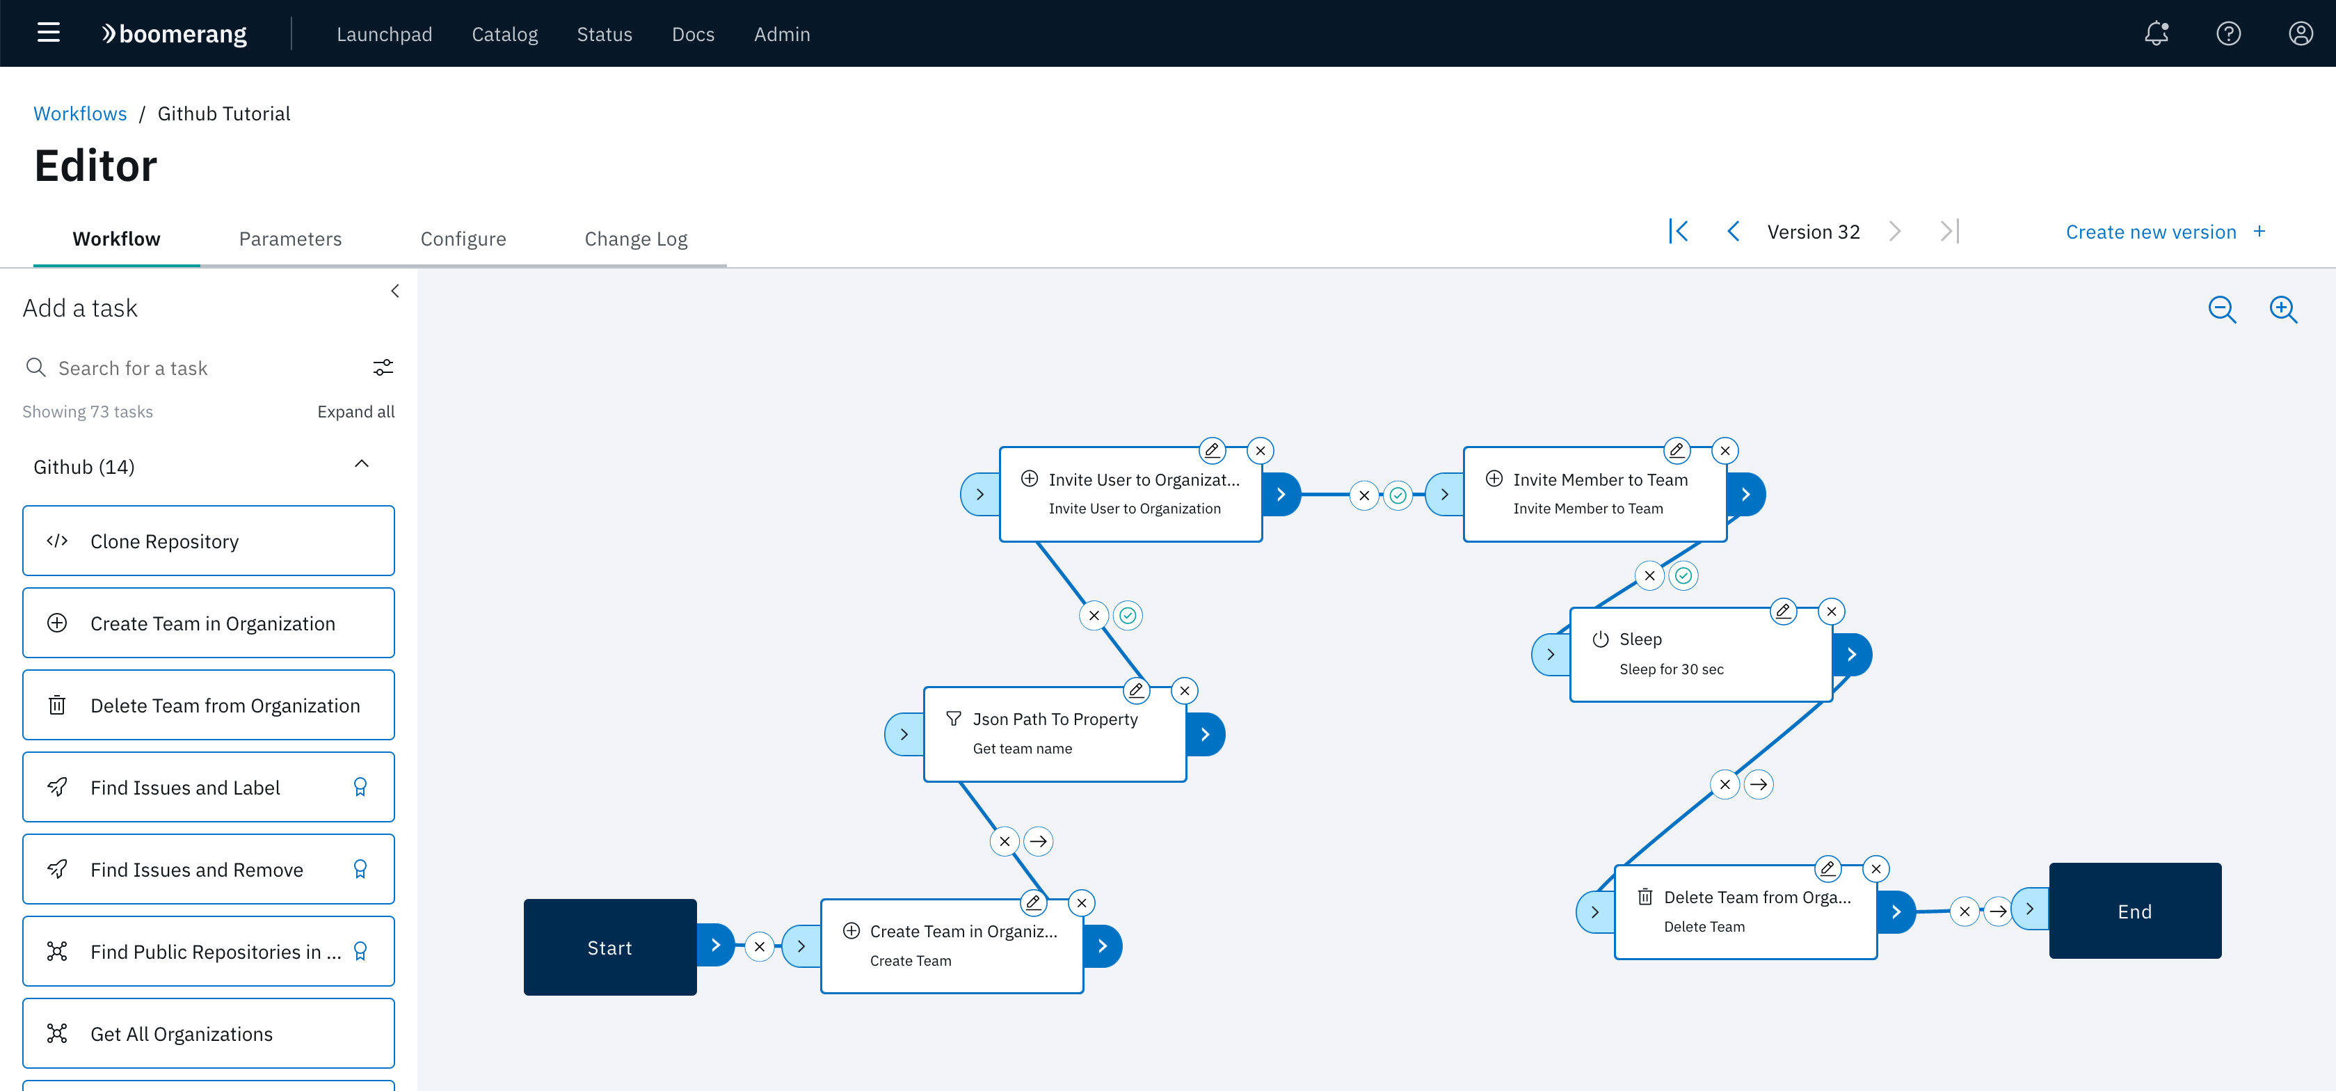Delete link between Start and Create Team
Image resolution: width=2336 pixels, height=1091 pixels.
click(760, 947)
